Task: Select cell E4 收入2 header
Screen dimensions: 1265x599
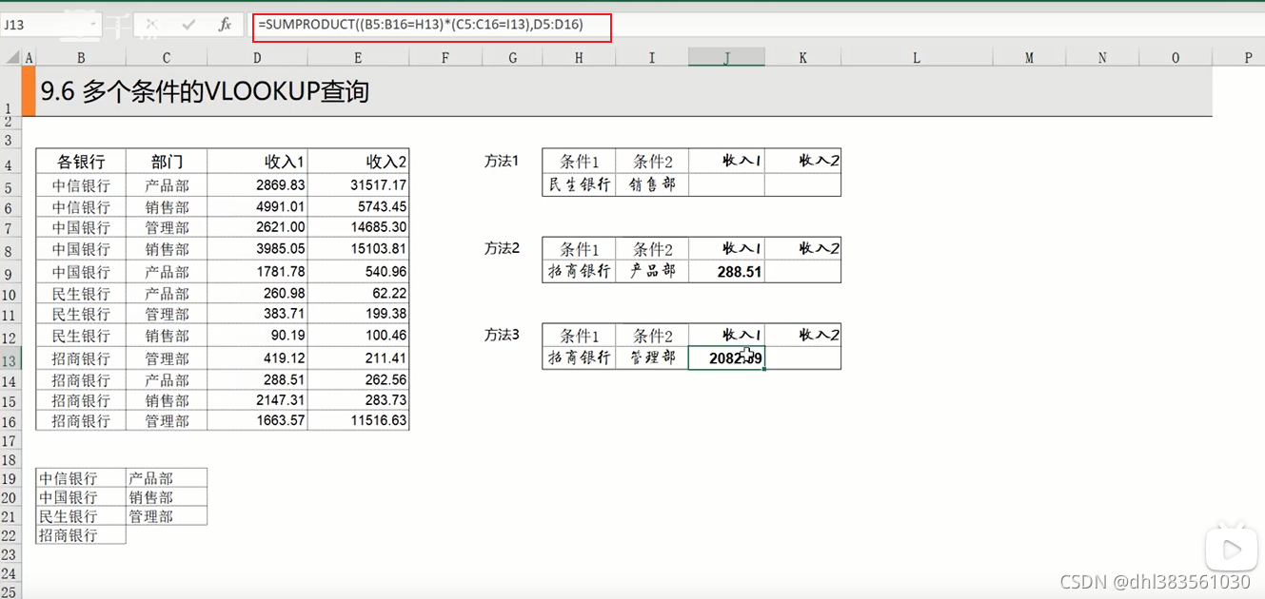Action: [359, 161]
